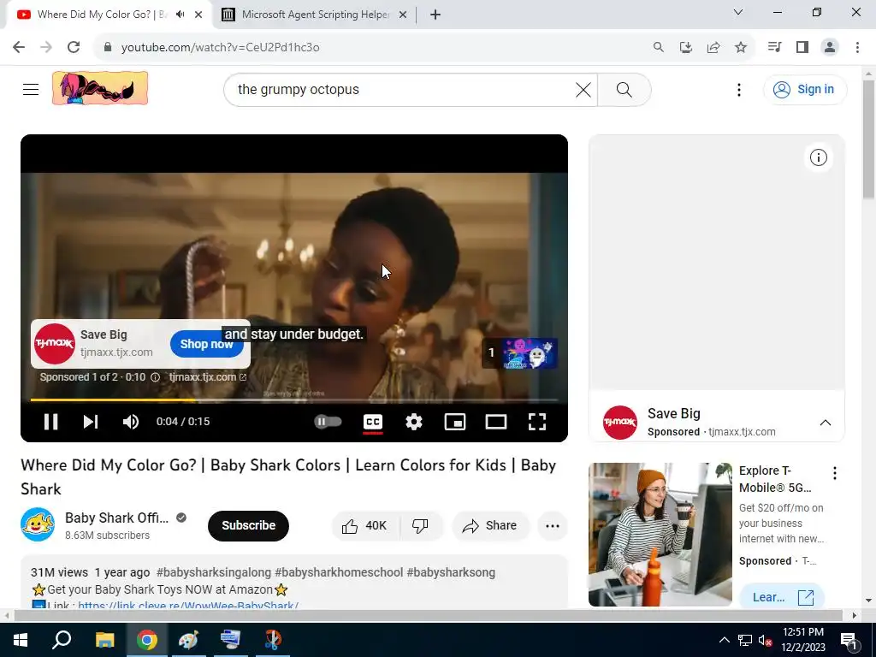Close the YouTube browser tab
The height and width of the screenshot is (657, 876).
[198, 15]
